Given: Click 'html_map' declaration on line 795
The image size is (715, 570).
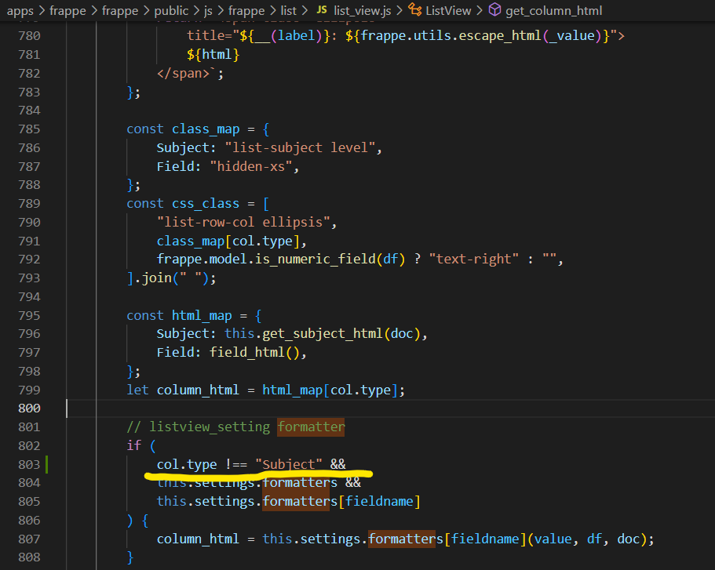Looking at the screenshot, I should coord(202,316).
